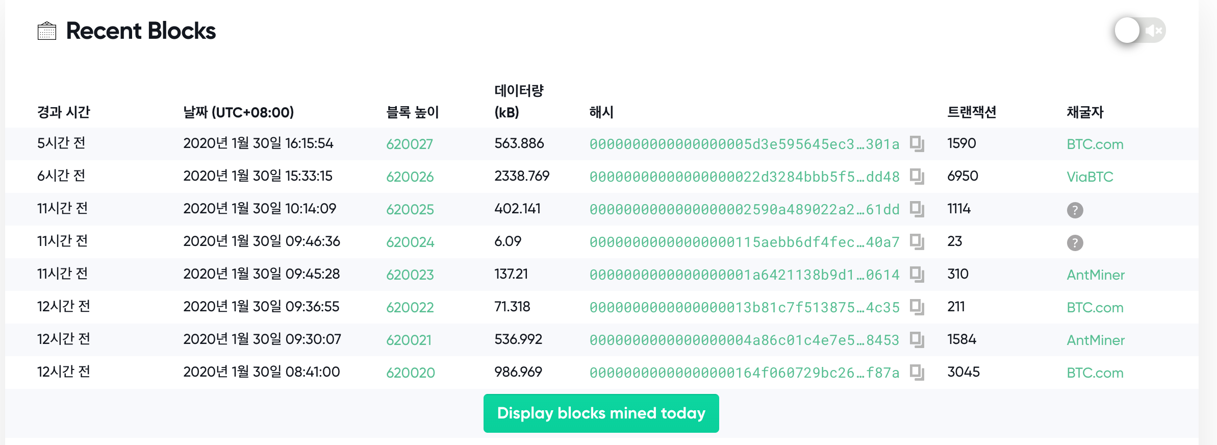Click unknown miner icon for block 620025
Image resolution: width=1217 pixels, height=445 pixels.
[1075, 210]
